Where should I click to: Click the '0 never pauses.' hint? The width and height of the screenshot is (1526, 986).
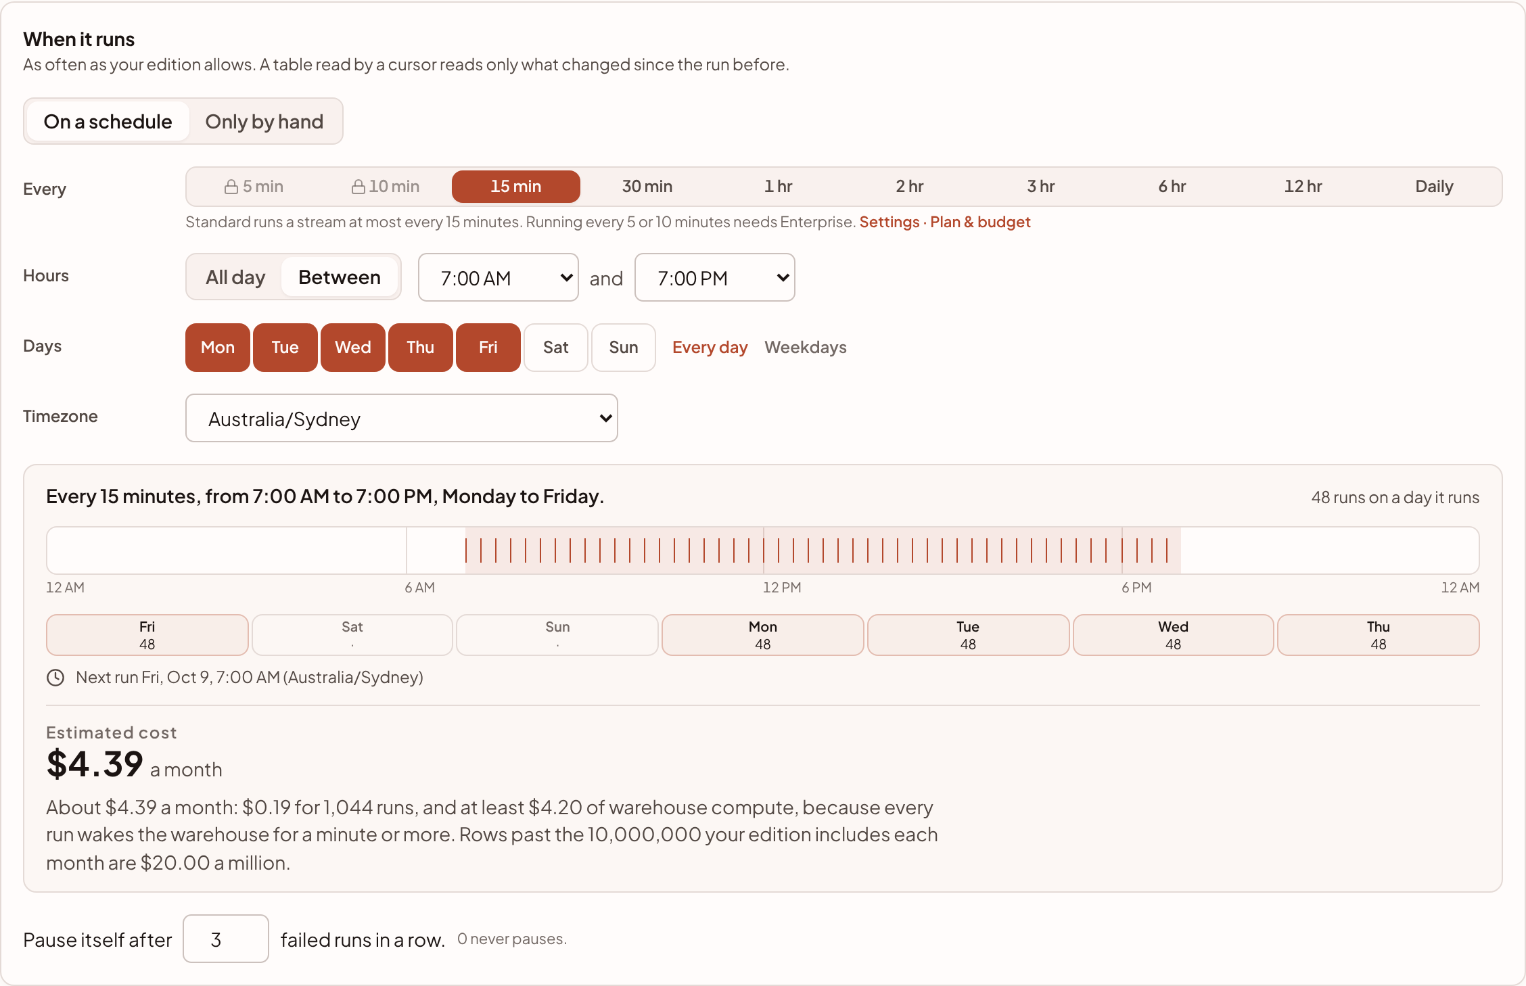tap(512, 939)
